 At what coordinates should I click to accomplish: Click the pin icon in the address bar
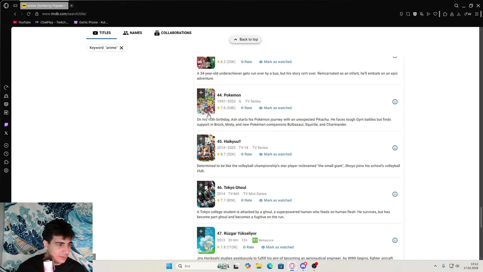pyautogui.click(x=401, y=14)
